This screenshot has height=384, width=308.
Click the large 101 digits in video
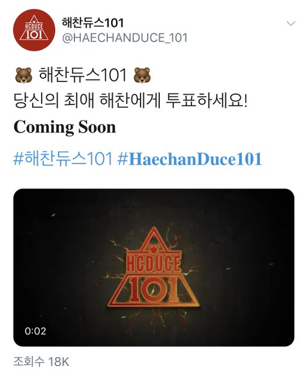(x=154, y=290)
